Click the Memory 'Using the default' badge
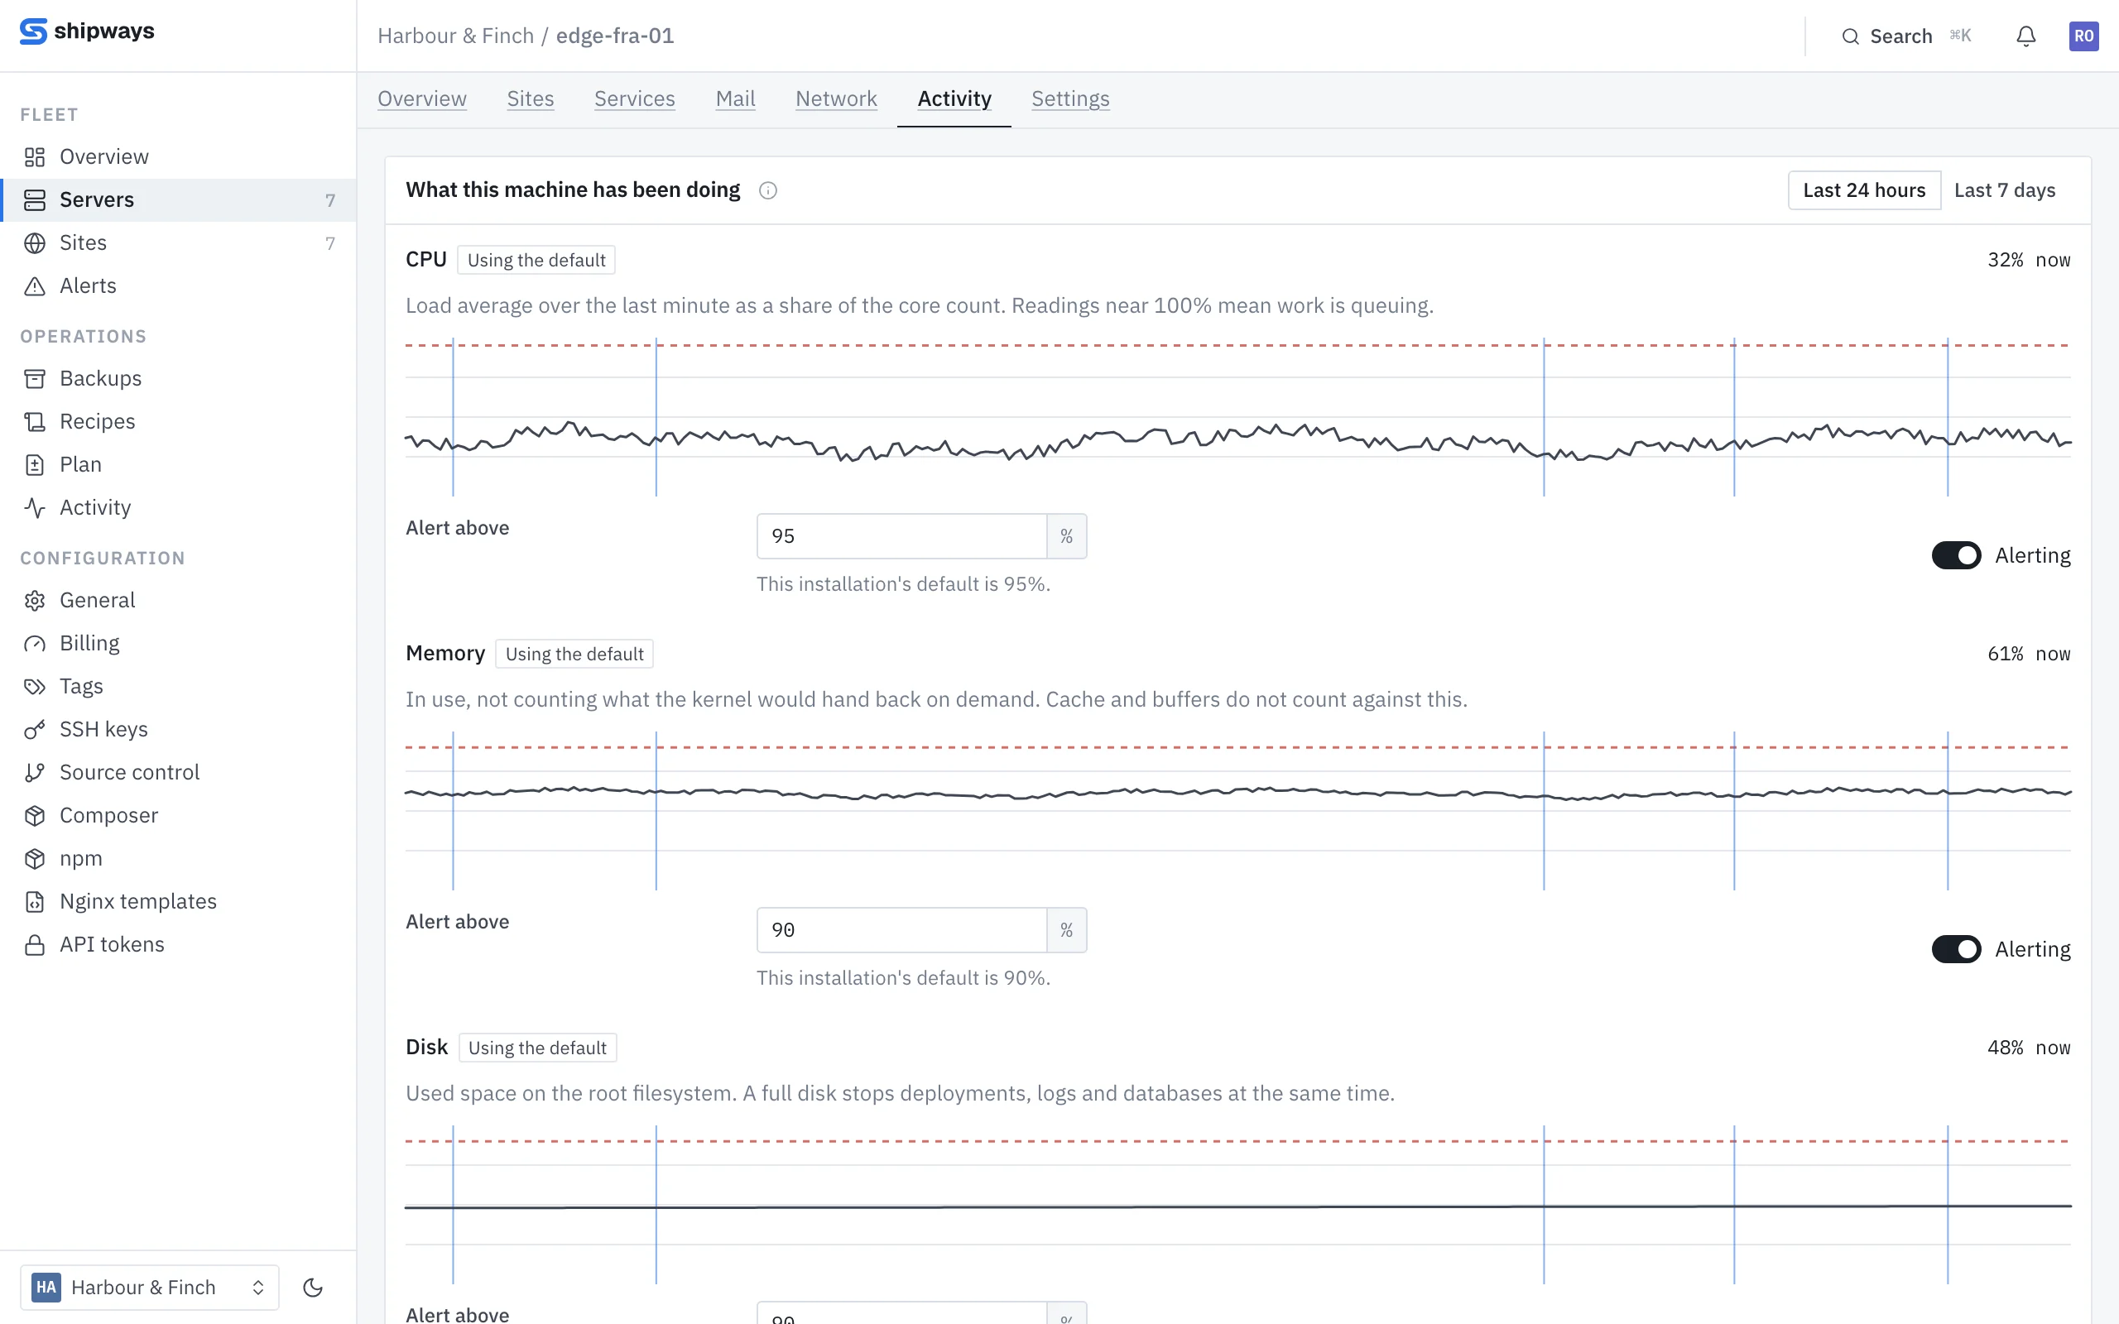Viewport: 2119px width, 1324px height. 574,654
